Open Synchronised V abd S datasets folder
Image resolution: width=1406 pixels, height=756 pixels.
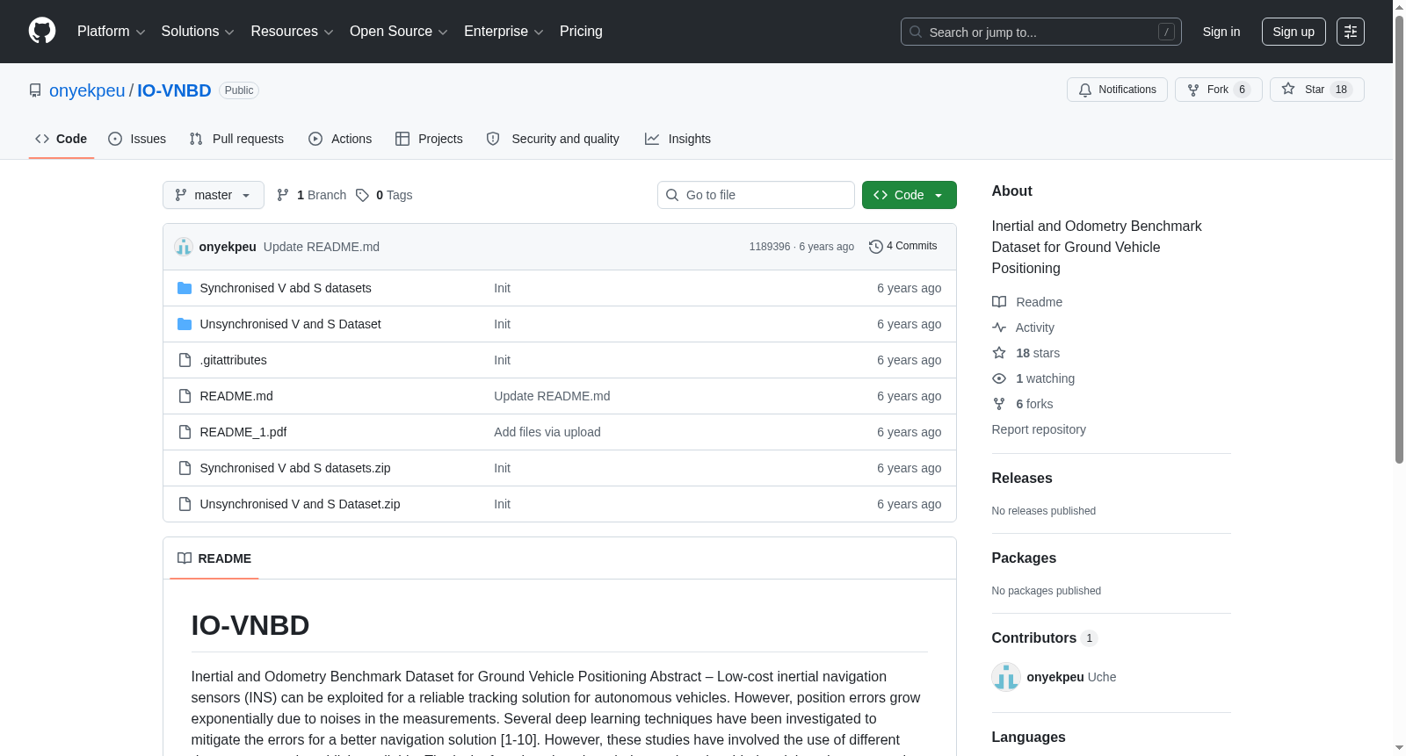[x=286, y=288]
